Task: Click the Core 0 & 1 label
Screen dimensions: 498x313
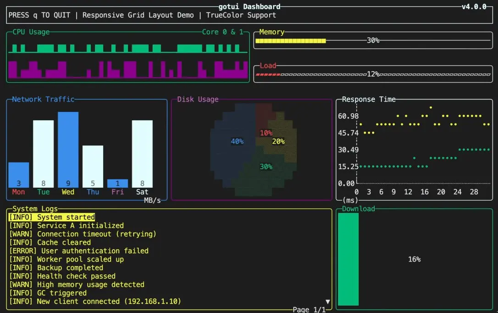Action: click(x=222, y=32)
